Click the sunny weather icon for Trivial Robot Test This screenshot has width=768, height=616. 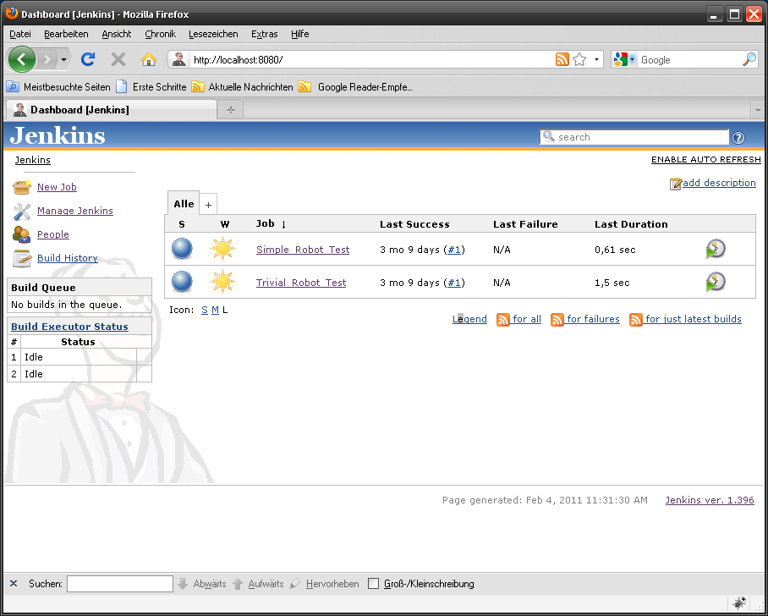(224, 282)
